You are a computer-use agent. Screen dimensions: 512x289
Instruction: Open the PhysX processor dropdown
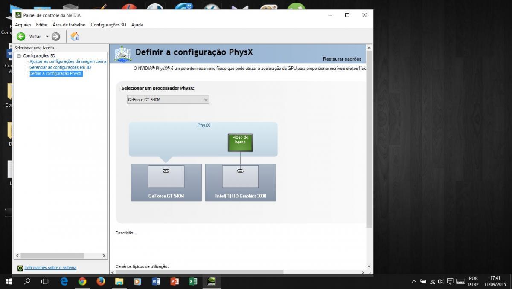tap(168, 100)
